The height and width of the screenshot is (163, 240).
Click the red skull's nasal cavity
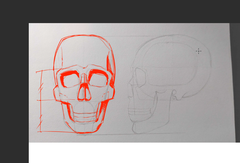point(84,92)
